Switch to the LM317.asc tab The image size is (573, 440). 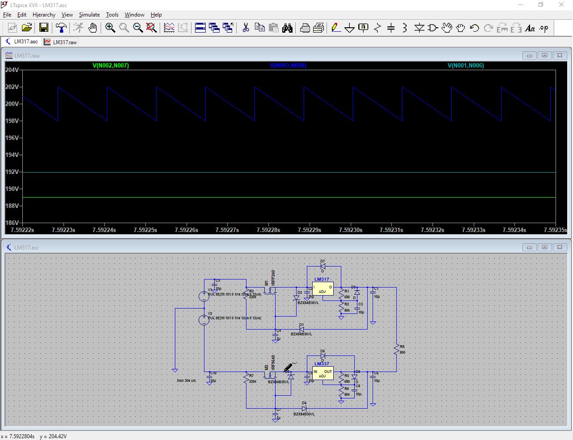[21, 42]
